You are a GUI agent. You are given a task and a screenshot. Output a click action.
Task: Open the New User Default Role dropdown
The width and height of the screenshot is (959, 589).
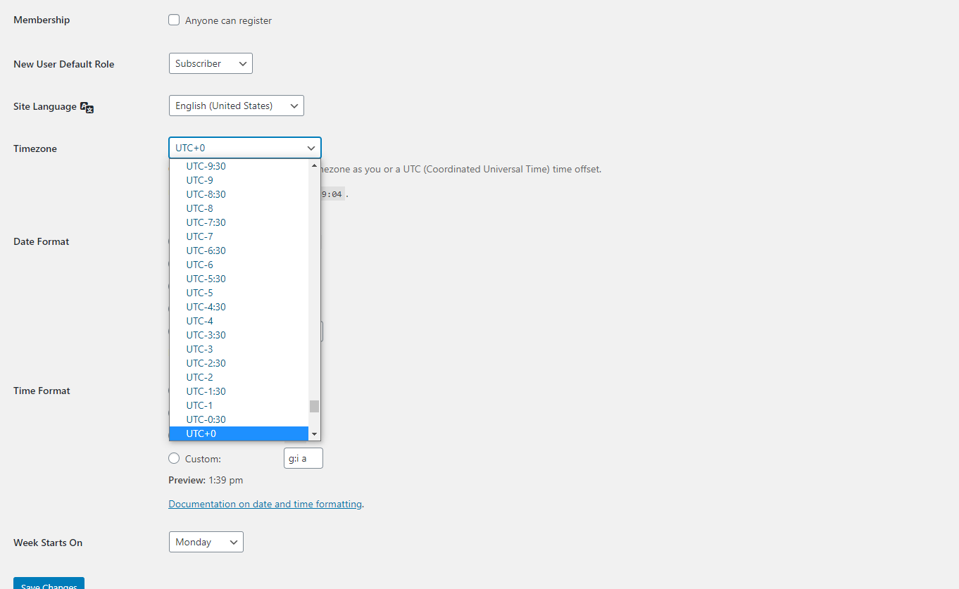[210, 63]
